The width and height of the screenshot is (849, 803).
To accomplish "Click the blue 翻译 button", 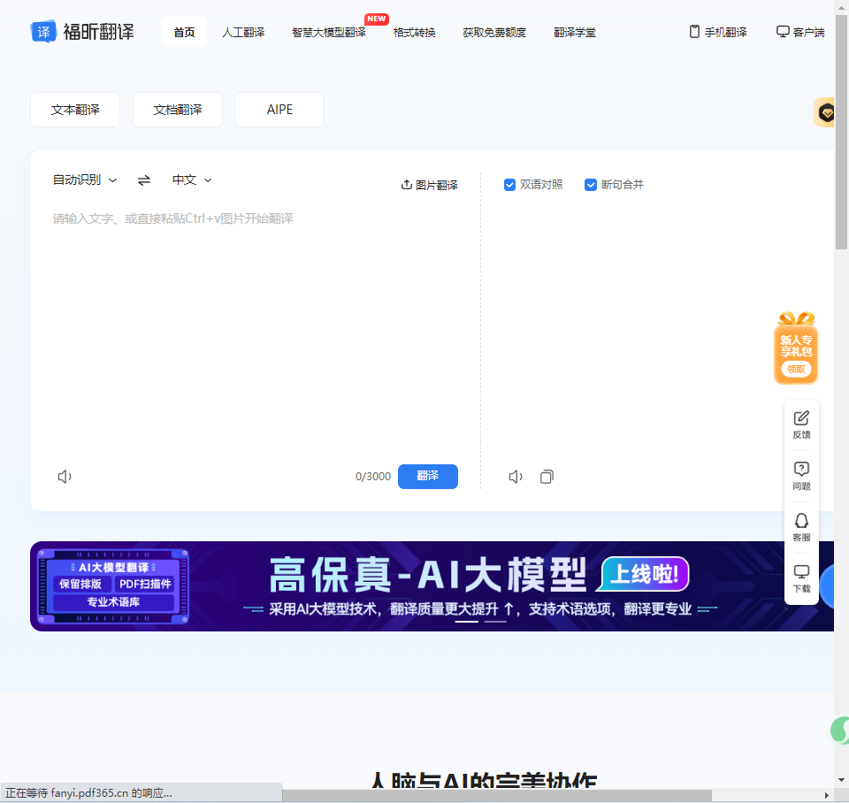I will [428, 477].
